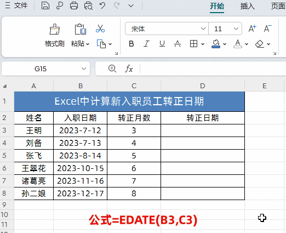Click the Redo arrow

coord(117,5)
